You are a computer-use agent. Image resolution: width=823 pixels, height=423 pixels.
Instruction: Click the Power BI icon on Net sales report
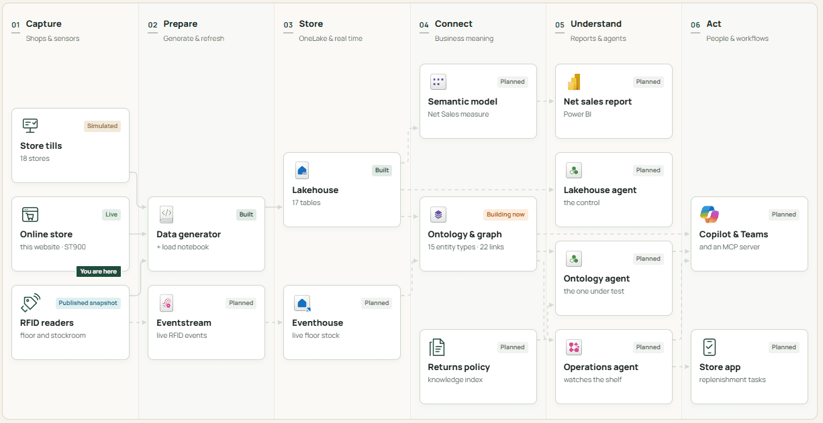tap(573, 82)
